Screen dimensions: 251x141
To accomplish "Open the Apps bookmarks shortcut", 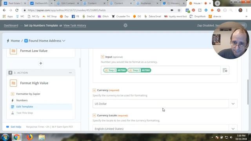I will click(x=8, y=16).
